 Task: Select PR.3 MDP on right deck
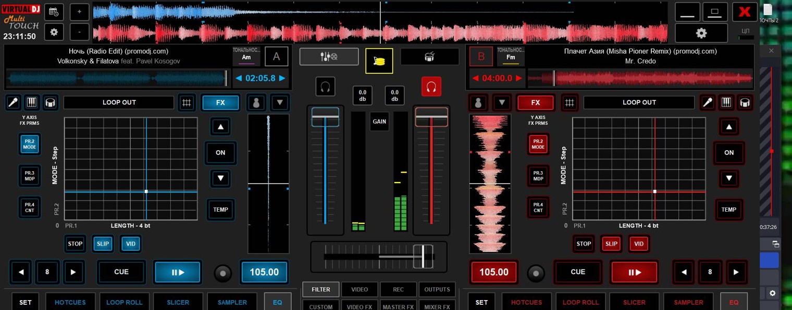pyautogui.click(x=538, y=176)
